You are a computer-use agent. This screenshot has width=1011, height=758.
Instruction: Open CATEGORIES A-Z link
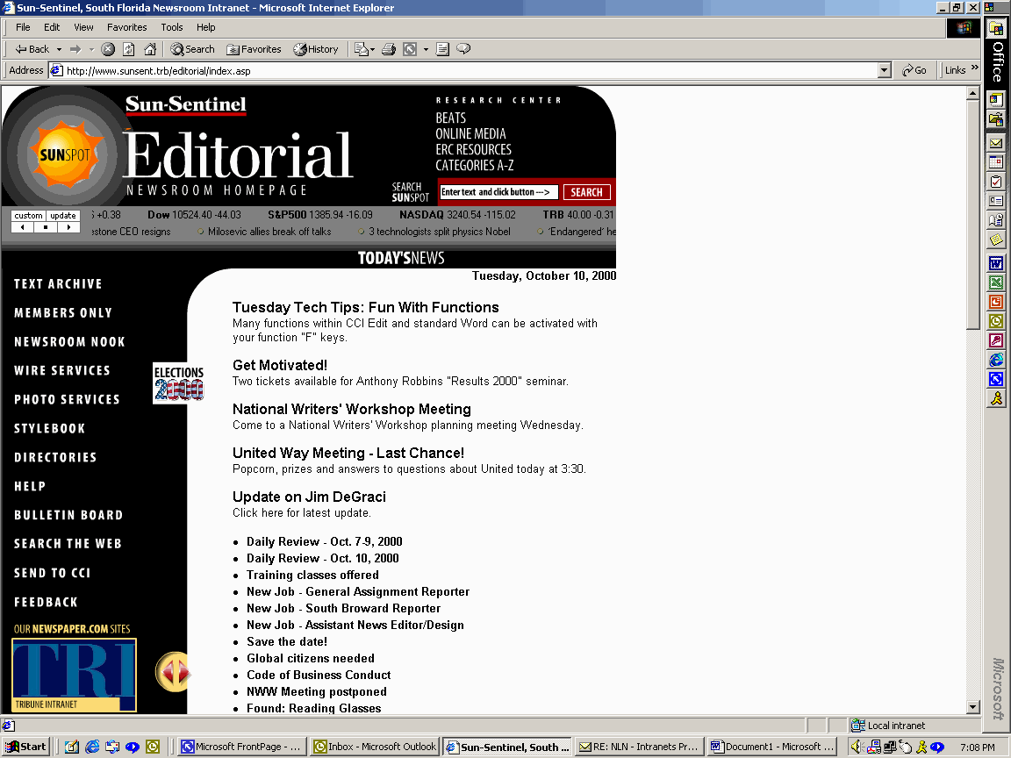[x=475, y=166]
